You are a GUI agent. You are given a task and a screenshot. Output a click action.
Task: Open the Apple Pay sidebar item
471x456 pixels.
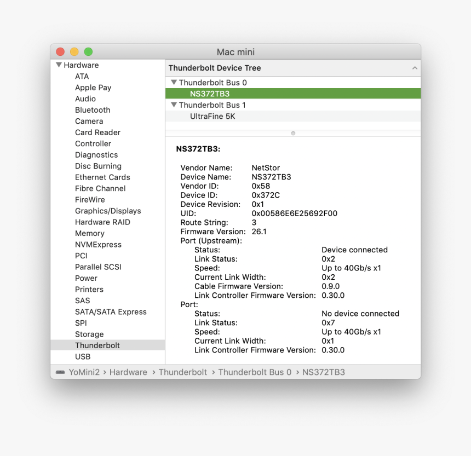coord(93,88)
